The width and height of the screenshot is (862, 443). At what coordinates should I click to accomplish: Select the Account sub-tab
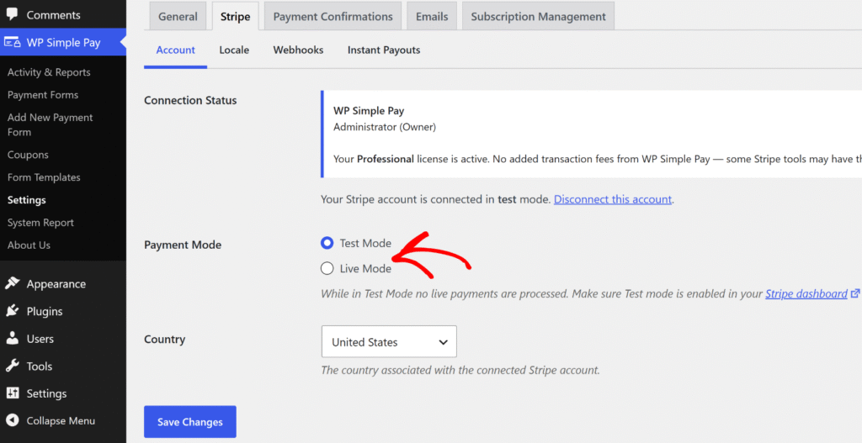point(175,50)
